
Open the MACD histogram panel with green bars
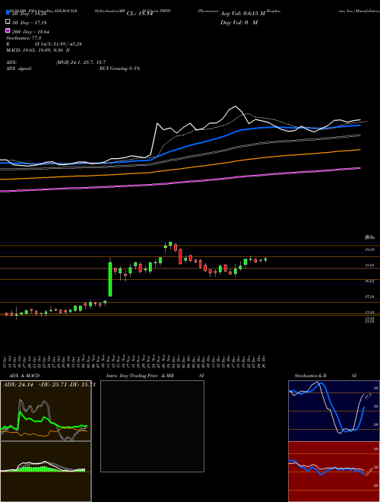click(46, 472)
